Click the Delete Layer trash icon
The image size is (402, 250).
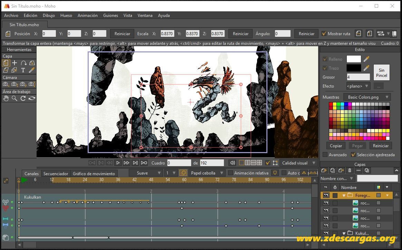[350, 170]
